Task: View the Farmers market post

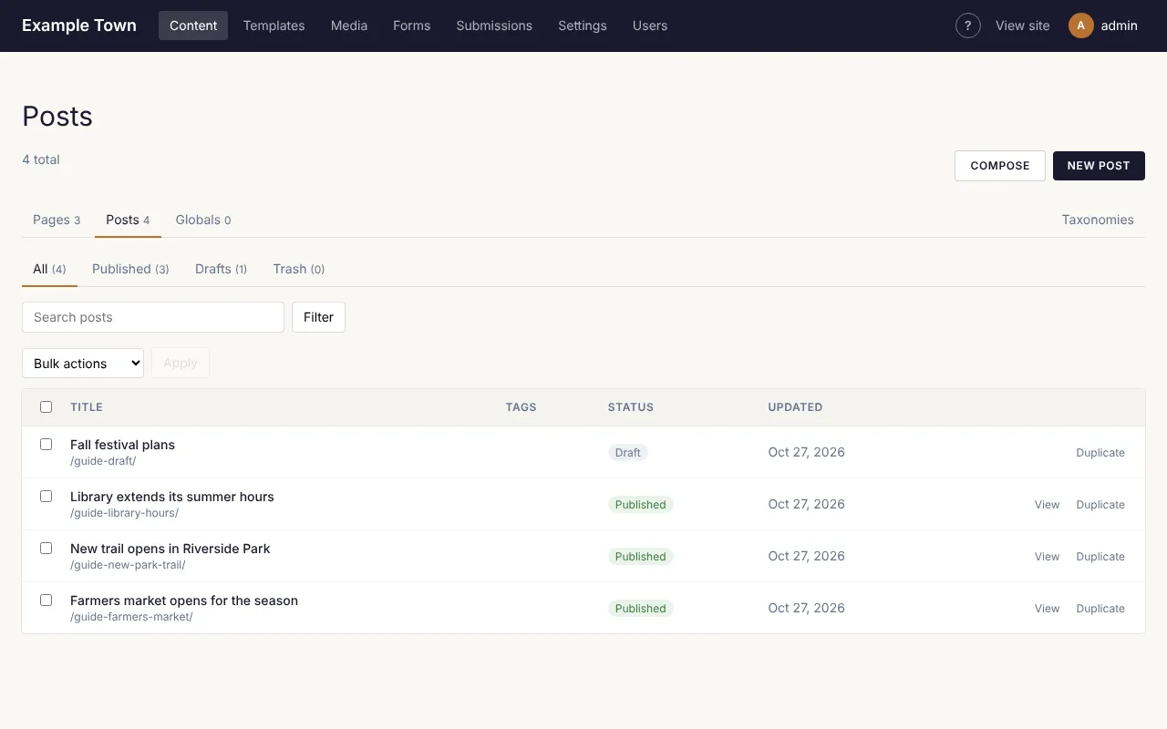Action: coord(1047,609)
